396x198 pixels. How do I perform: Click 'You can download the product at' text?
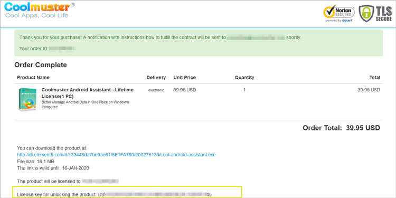click(52, 148)
